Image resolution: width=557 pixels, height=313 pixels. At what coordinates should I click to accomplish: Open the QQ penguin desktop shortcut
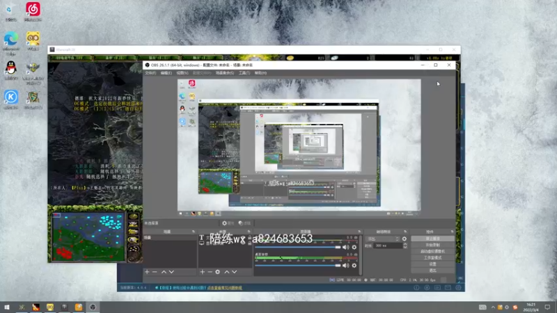tap(11, 70)
